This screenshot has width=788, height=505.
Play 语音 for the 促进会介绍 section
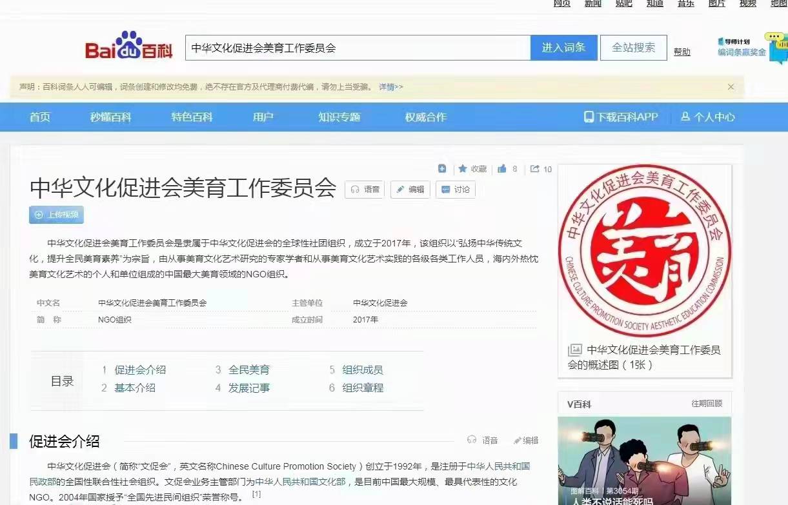[483, 441]
